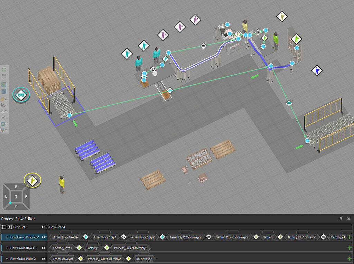The width and height of the screenshot is (354, 264).
Task: Pin the Process Flow Editor panel
Action: pos(341,219)
